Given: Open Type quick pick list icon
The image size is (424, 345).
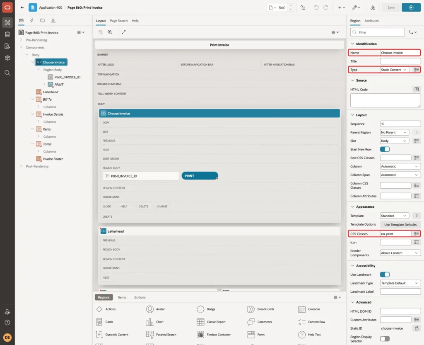Looking at the screenshot, I should (x=417, y=70).
